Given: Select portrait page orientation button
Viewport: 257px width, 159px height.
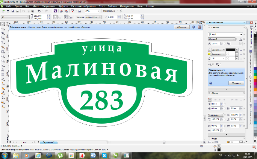Looking at the screenshot, I should pyautogui.click(x=55, y=17).
